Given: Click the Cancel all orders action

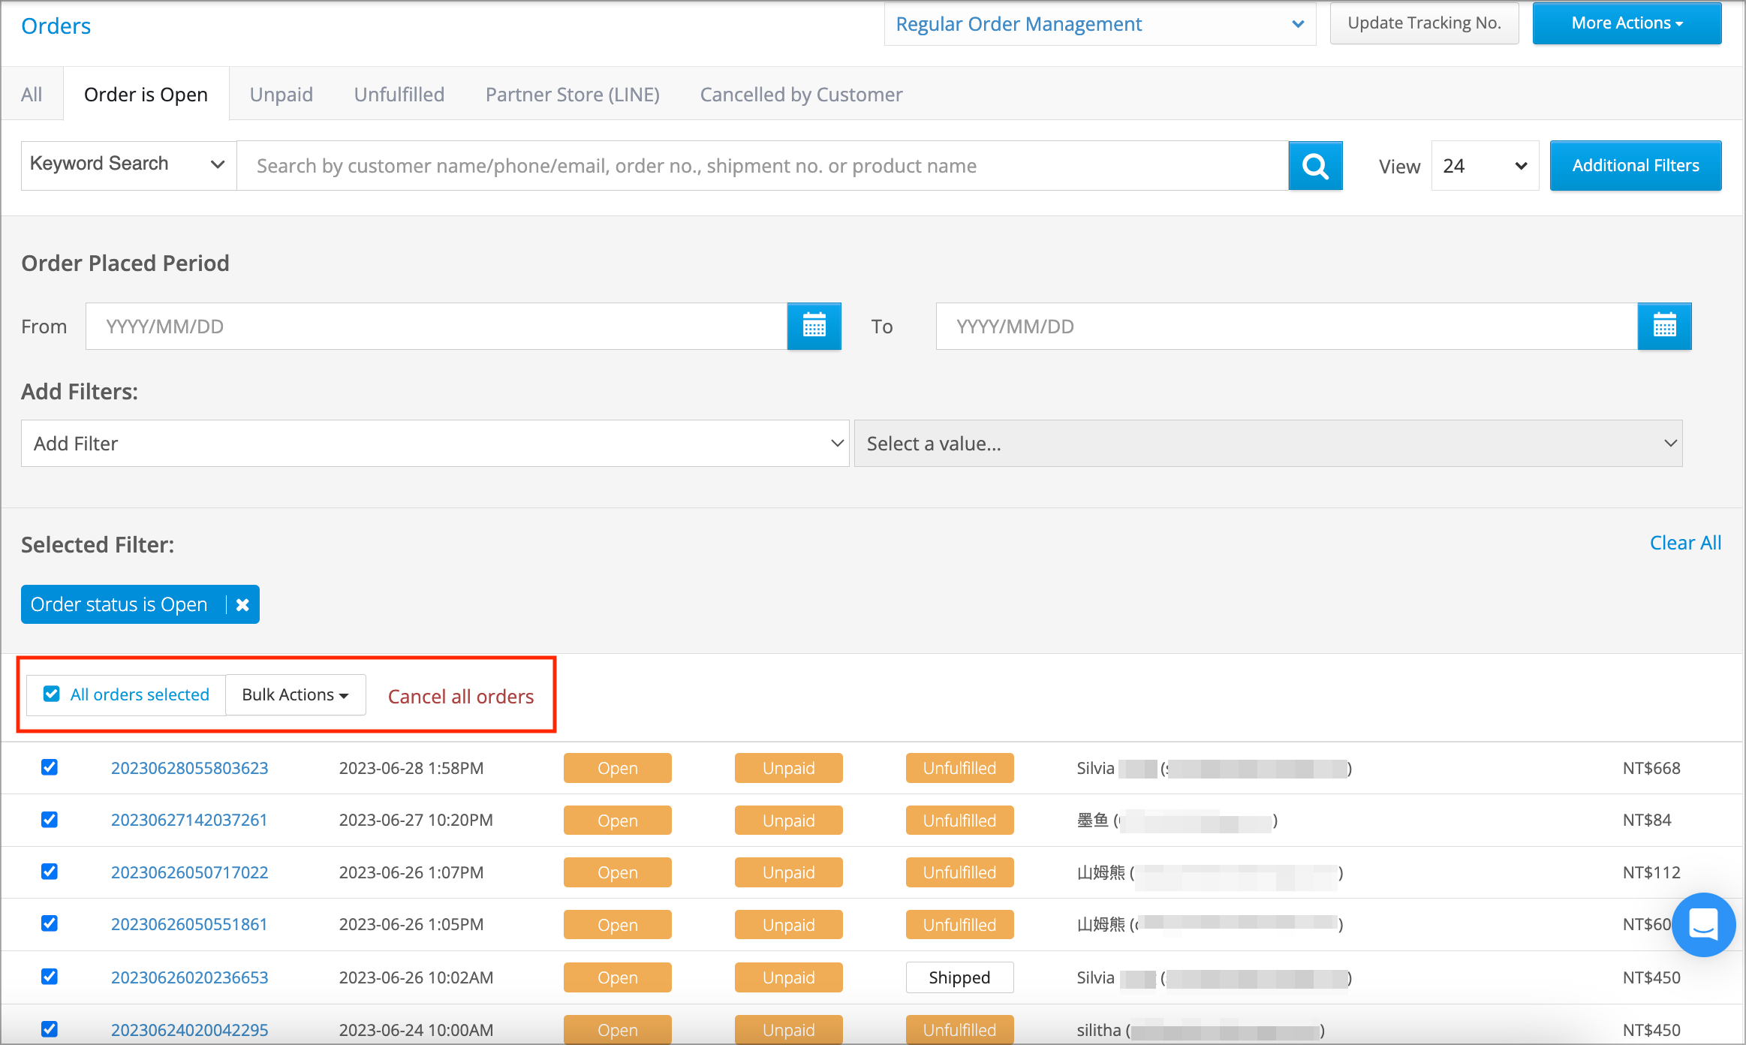Looking at the screenshot, I should (460, 696).
